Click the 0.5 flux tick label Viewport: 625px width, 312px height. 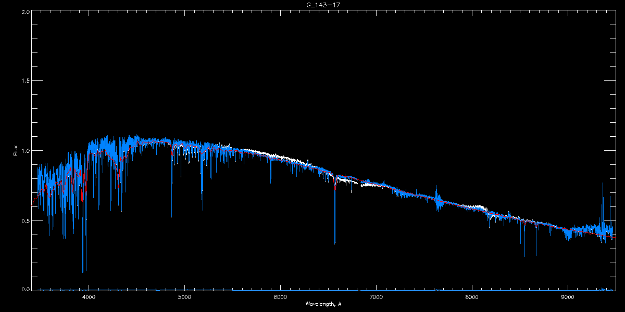point(25,220)
